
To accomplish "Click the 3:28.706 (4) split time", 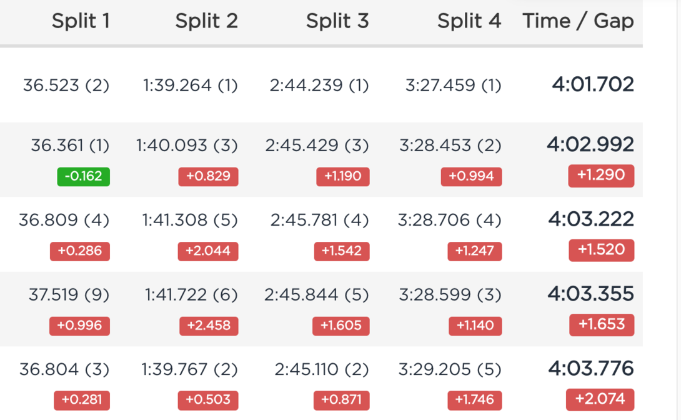I will click(x=449, y=220).
